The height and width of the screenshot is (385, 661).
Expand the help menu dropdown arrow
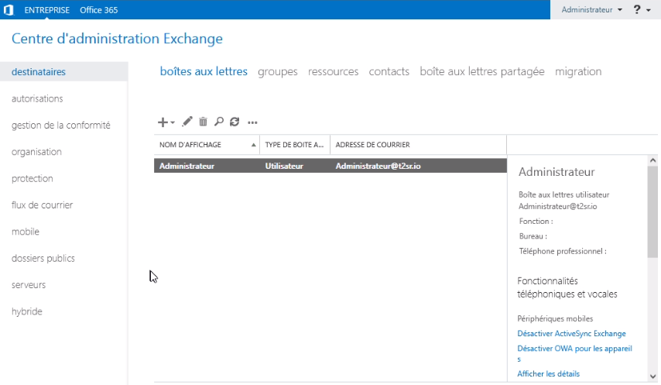(x=649, y=10)
